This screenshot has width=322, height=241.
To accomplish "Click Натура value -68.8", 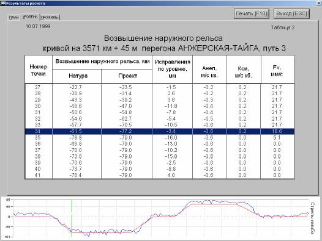I will (x=75, y=144).
